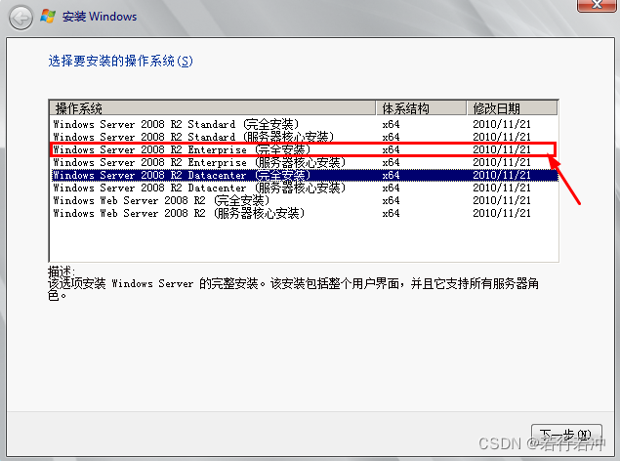
Task: Click the 选择要安装的操作系统(S) label
Action: [121, 61]
